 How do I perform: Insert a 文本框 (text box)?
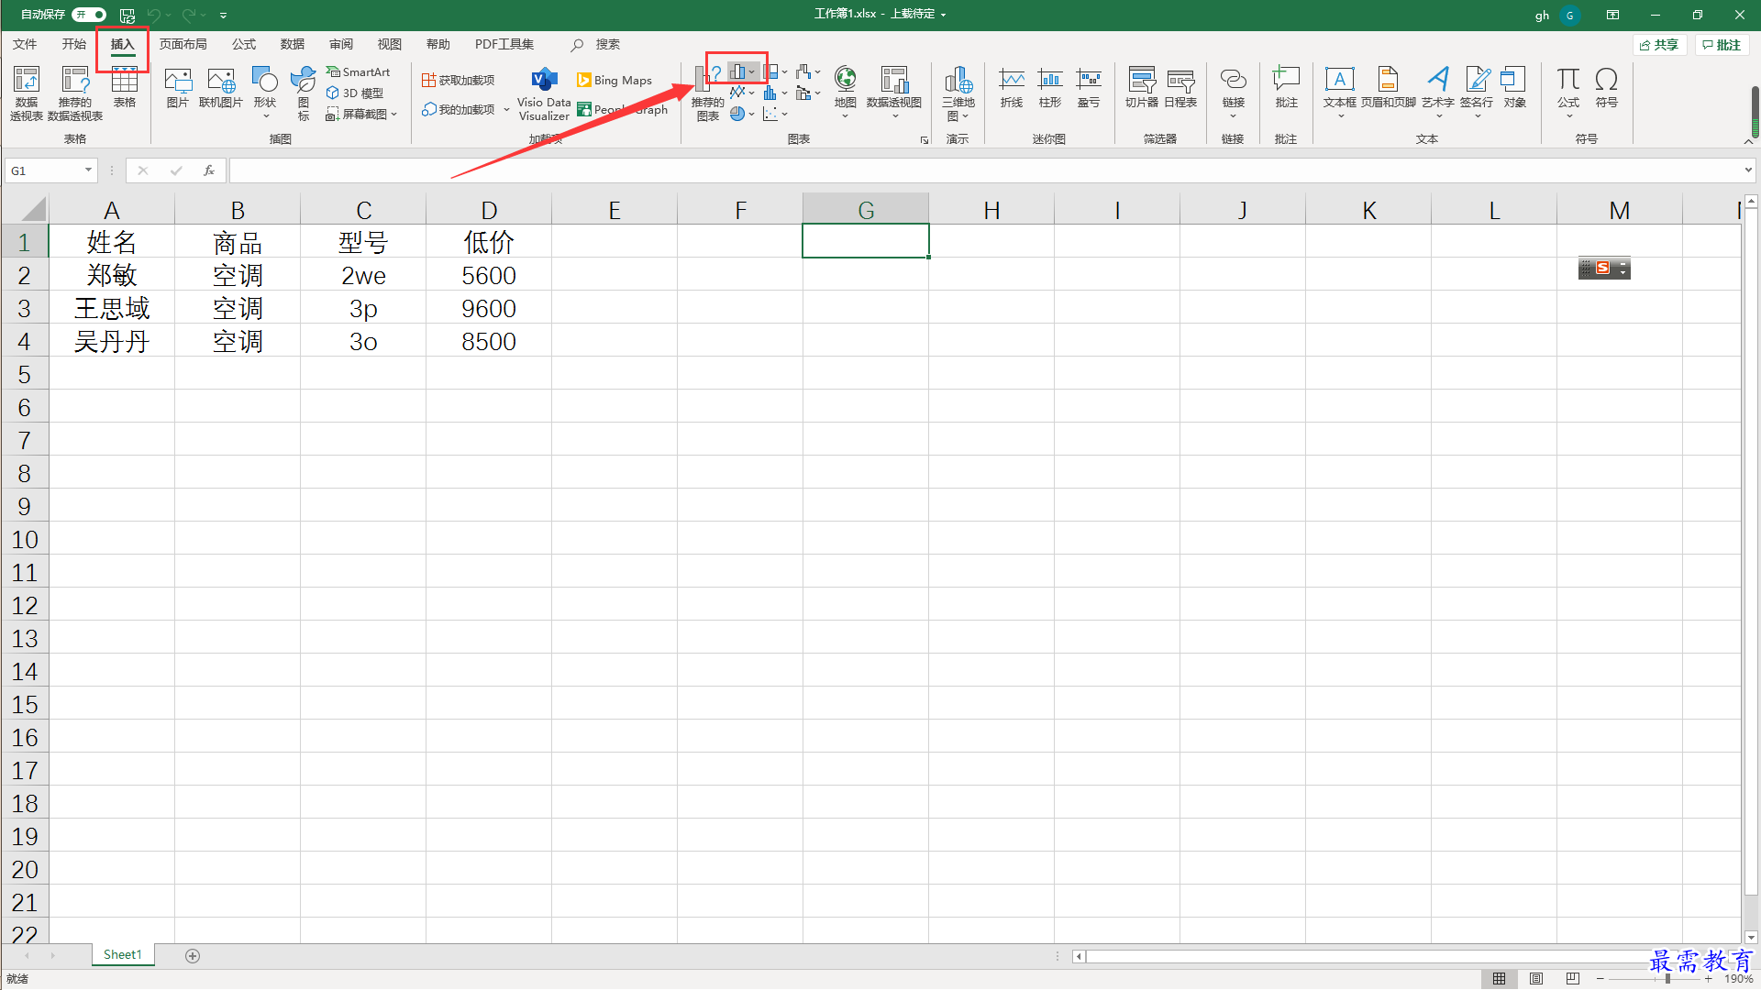(x=1339, y=93)
